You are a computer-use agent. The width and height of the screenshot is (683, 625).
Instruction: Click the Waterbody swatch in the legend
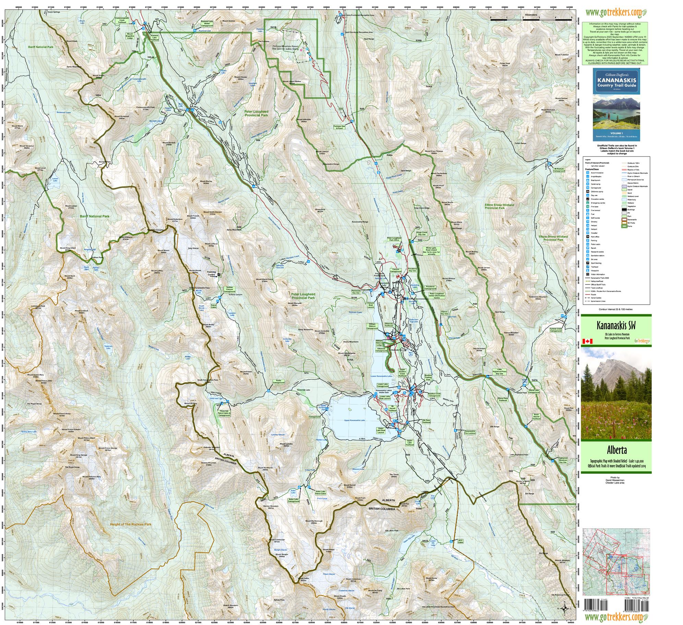click(x=624, y=199)
